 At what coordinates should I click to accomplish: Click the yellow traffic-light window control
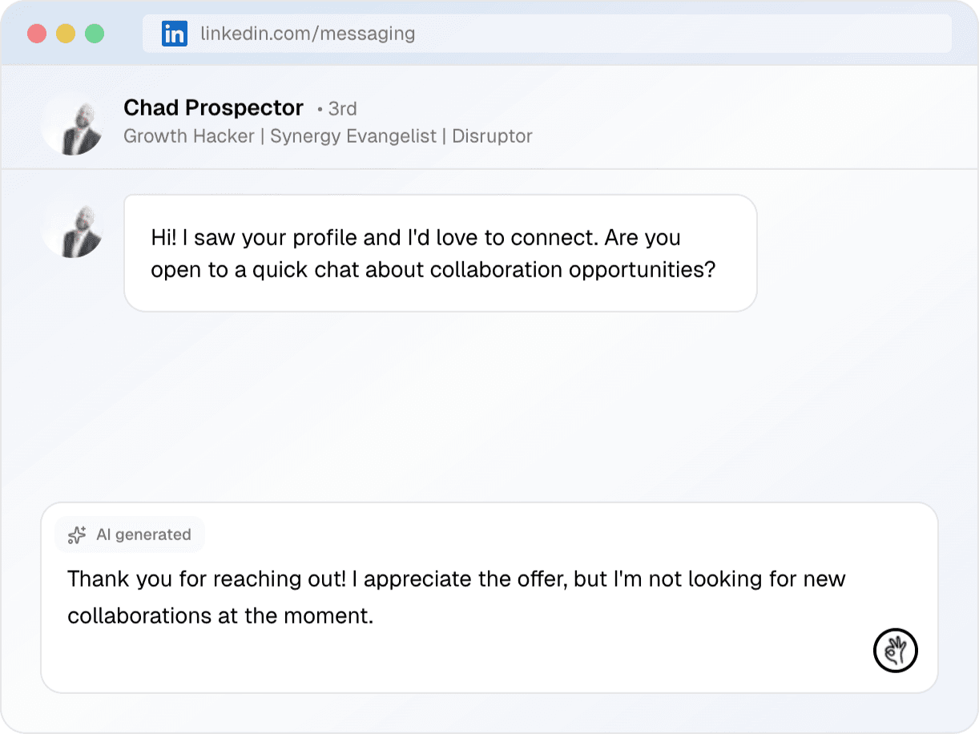[x=66, y=34]
